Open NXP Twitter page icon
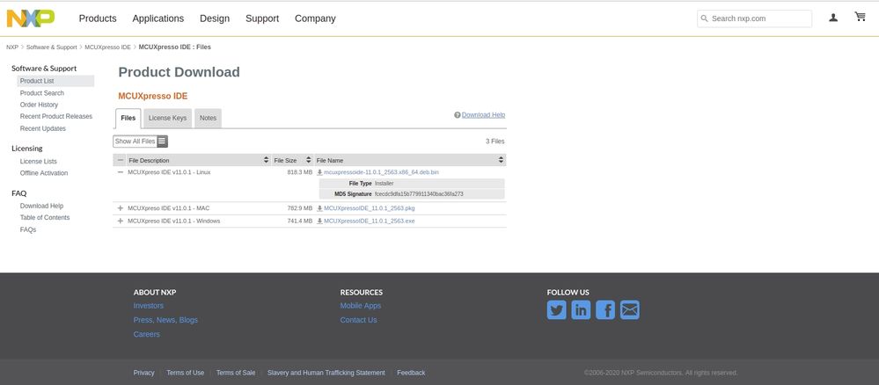Viewport: 879px width, 385px height. (x=557, y=310)
